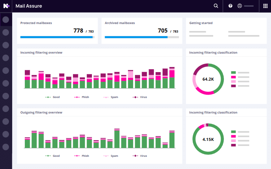Click the Protected mailboxes progress bar
271x169 pixels.
(57, 37)
